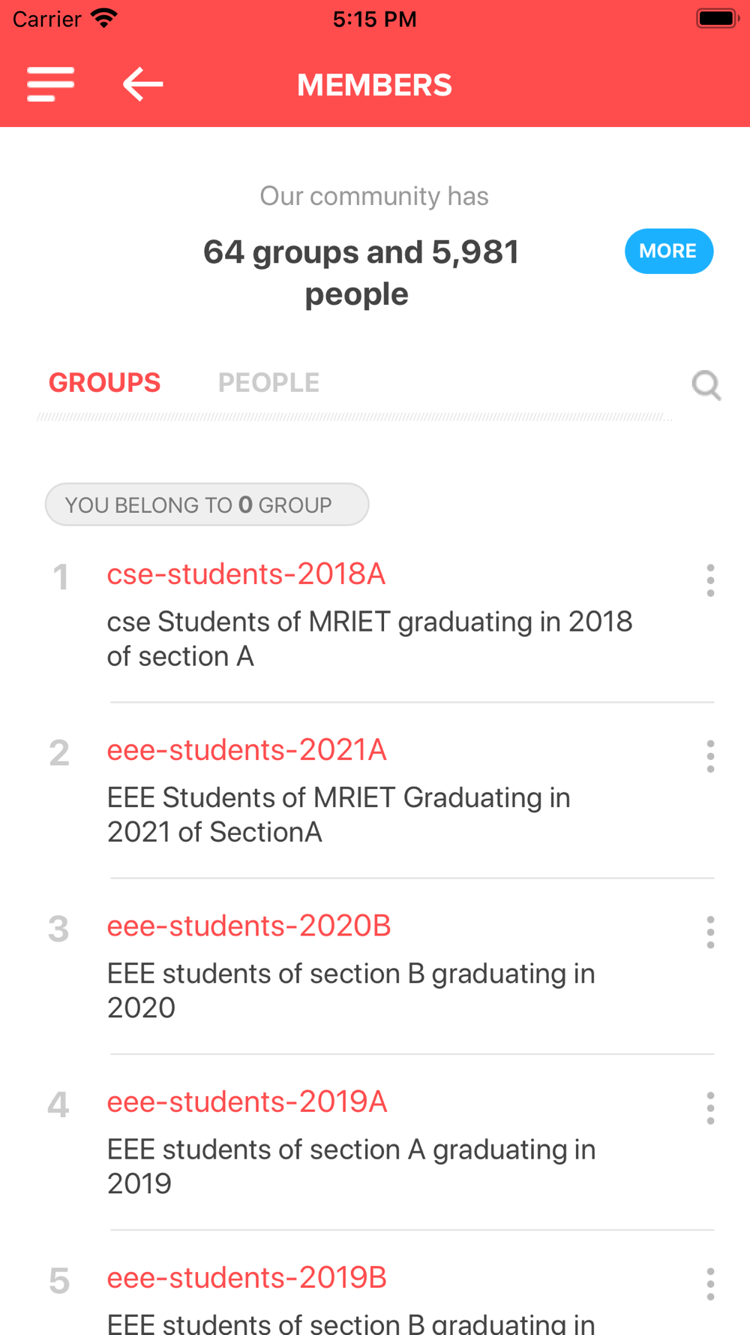750x1335 pixels.
Task: Open the cse-students-2018A group link
Action: click(x=246, y=574)
